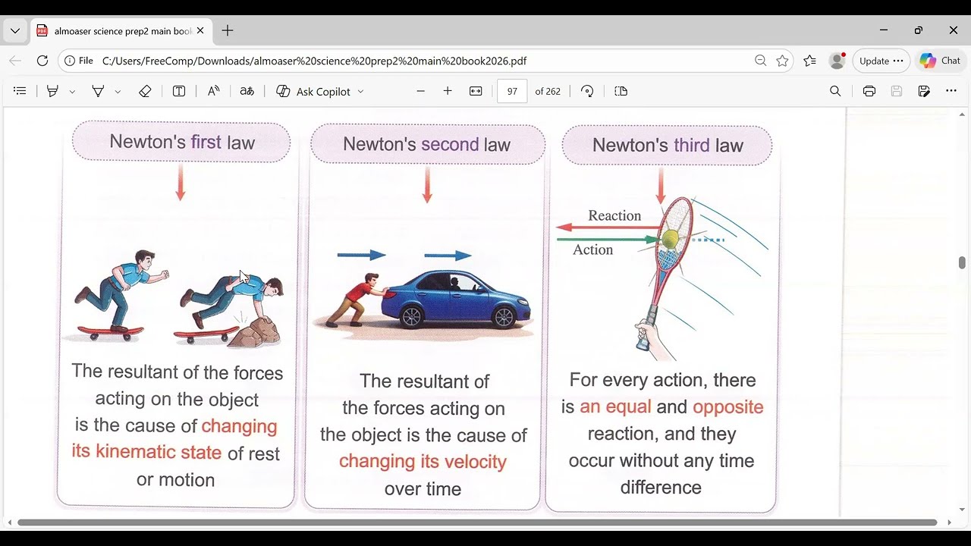Go back to previous page

tap(15, 61)
